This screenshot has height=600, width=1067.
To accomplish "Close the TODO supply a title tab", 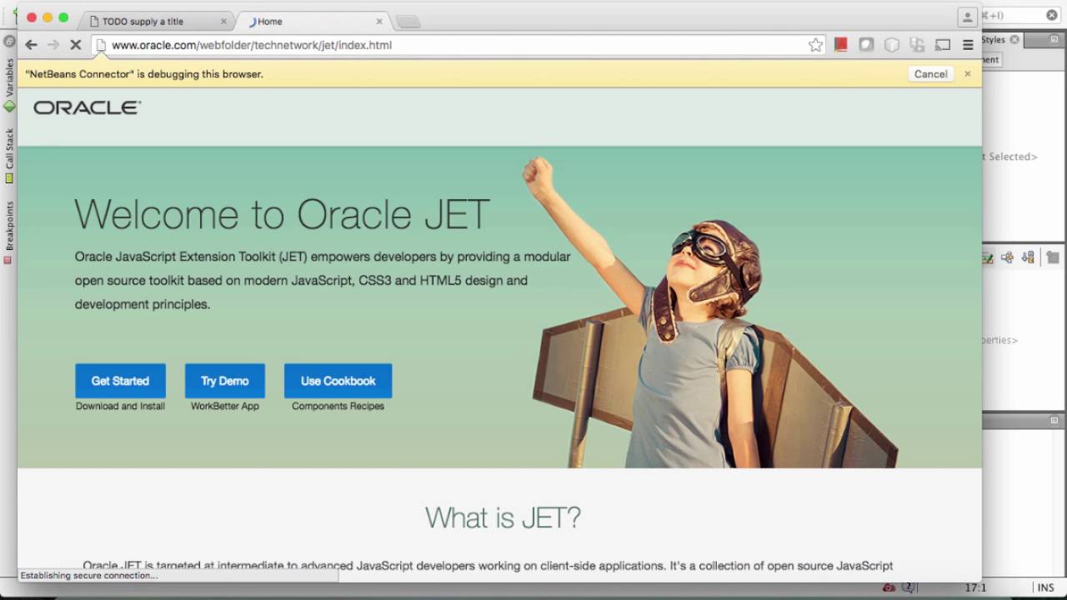I will [223, 22].
